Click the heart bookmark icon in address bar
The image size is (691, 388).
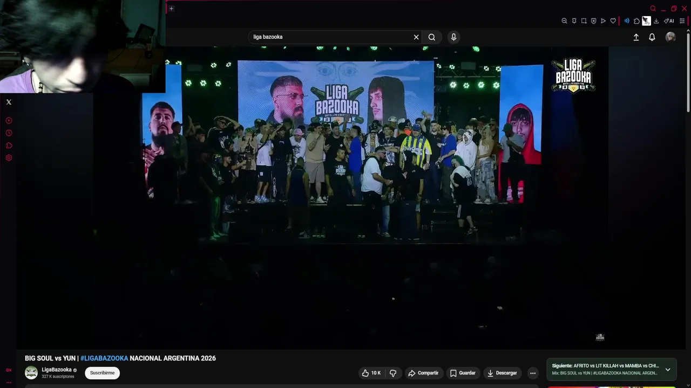click(x=613, y=21)
